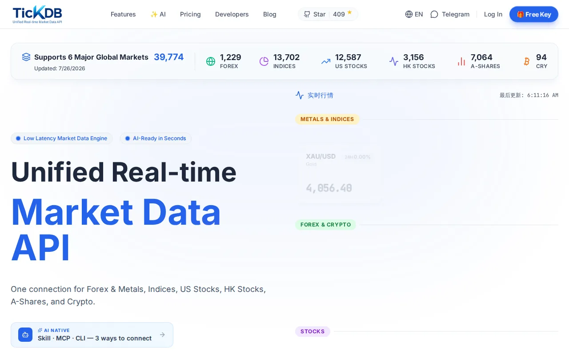Click the pulse line HK STOCKS icon
The width and height of the screenshot is (569, 356).
[x=394, y=61]
